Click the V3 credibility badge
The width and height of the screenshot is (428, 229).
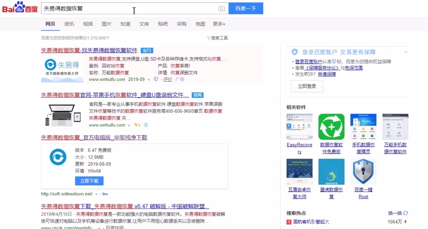137,125
